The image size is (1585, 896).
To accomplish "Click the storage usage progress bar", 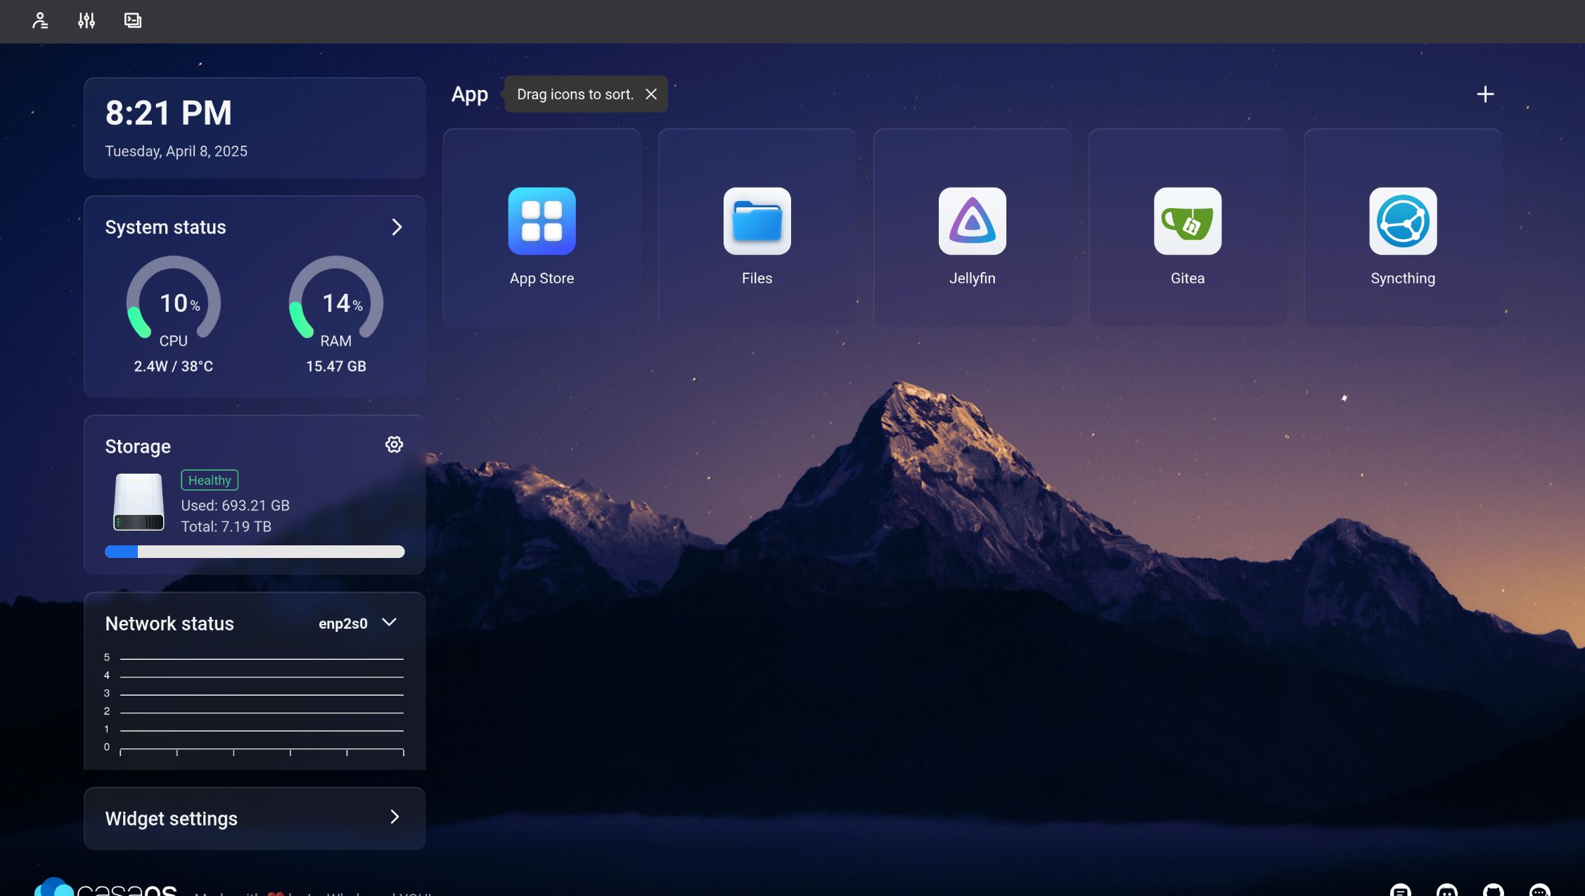I will pos(255,552).
